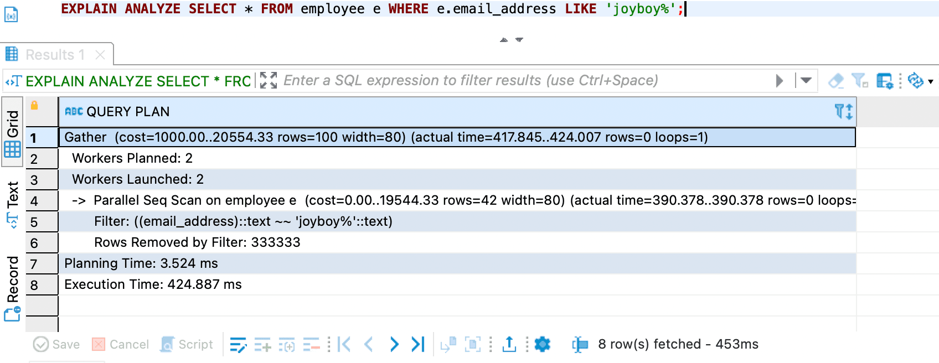Viewport: 939px width, 363px height.
Task: Click the fetch all rows icon
Action: tap(472, 344)
